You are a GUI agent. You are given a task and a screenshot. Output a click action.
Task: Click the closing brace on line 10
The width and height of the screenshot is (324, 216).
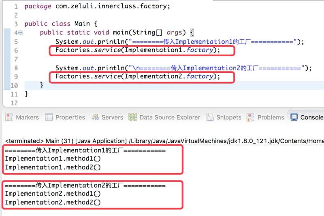pyautogui.click(x=42, y=85)
